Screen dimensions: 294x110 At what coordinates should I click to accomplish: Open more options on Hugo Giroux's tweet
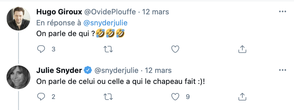(x=283, y=12)
